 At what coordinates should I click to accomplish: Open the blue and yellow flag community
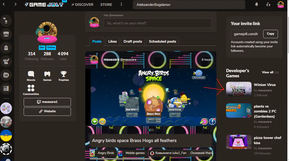click(6, 135)
